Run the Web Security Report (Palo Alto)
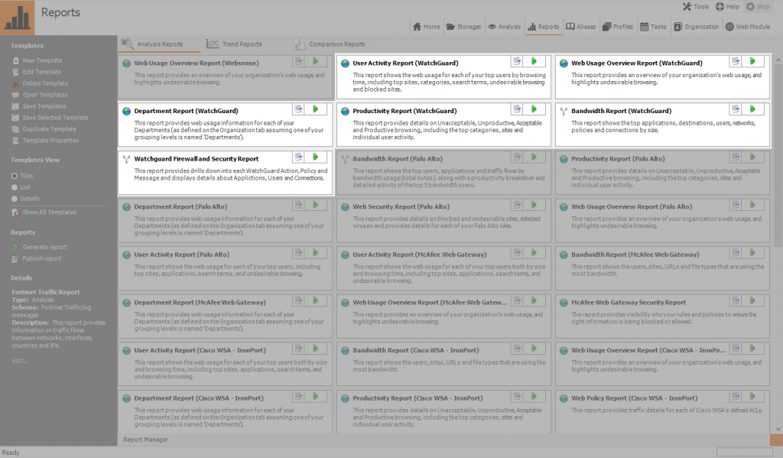This screenshot has height=458, width=783. 534,205
